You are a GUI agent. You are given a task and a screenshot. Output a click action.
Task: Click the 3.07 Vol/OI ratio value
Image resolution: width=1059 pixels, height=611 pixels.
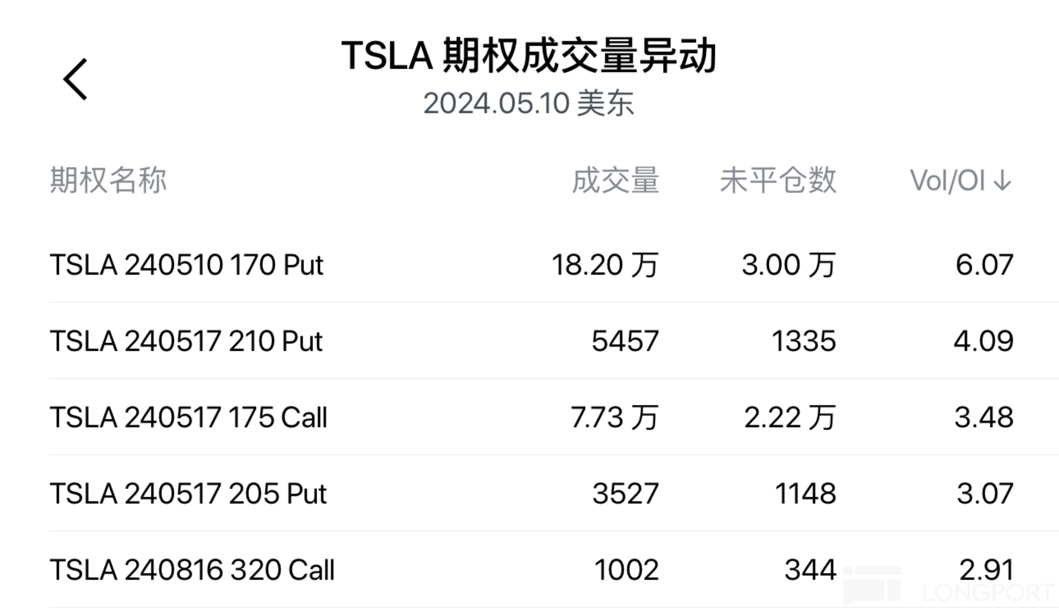click(x=985, y=493)
